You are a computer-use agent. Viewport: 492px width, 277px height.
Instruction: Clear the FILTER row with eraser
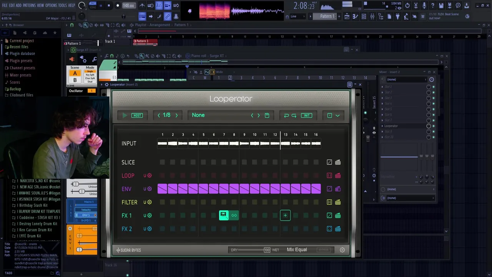tap(338, 202)
